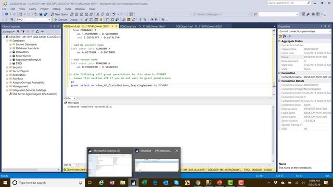Click the Decrease Indent icon
The image size is (333, 187).
point(151,20)
